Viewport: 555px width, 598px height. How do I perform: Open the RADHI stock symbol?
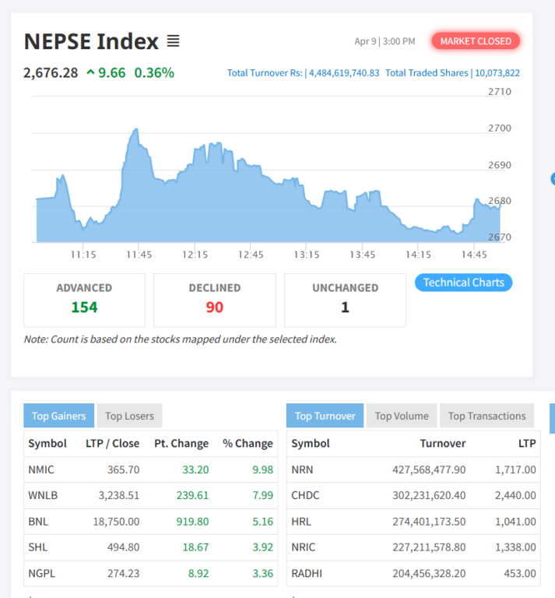click(x=307, y=573)
